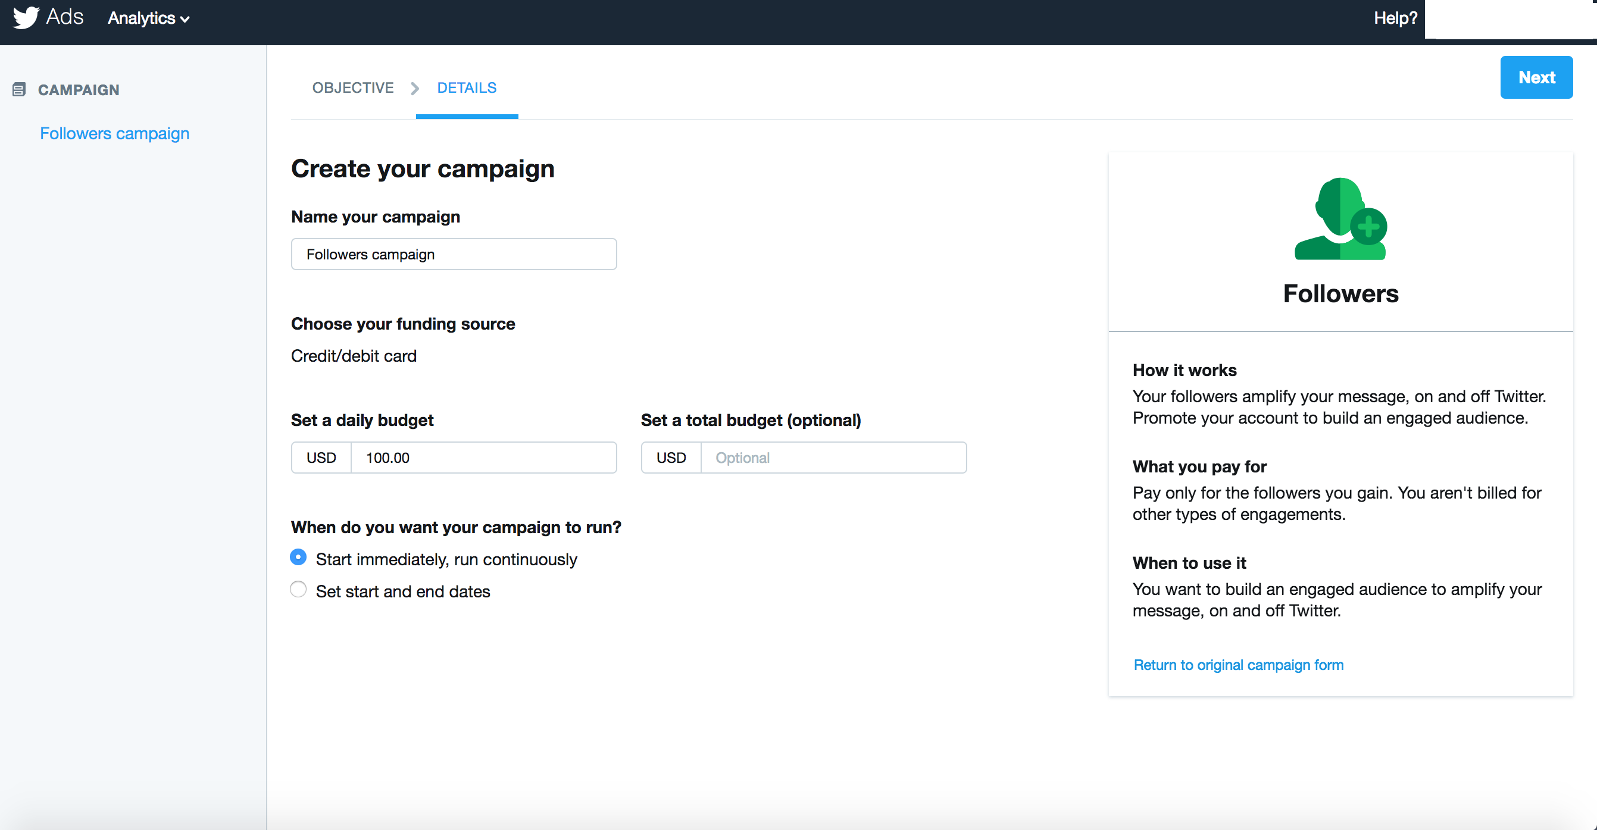The width and height of the screenshot is (1597, 830).
Task: Click the optional total budget field
Action: 833,458
